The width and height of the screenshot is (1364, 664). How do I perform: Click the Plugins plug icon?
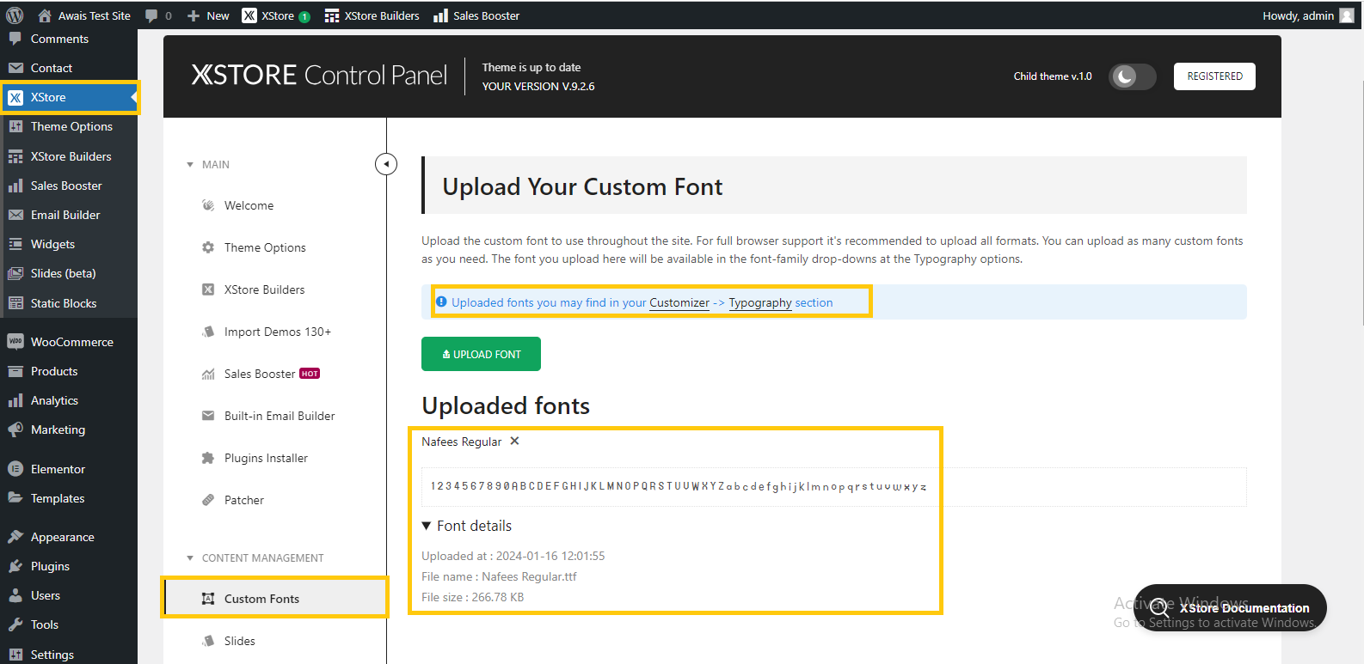(15, 566)
